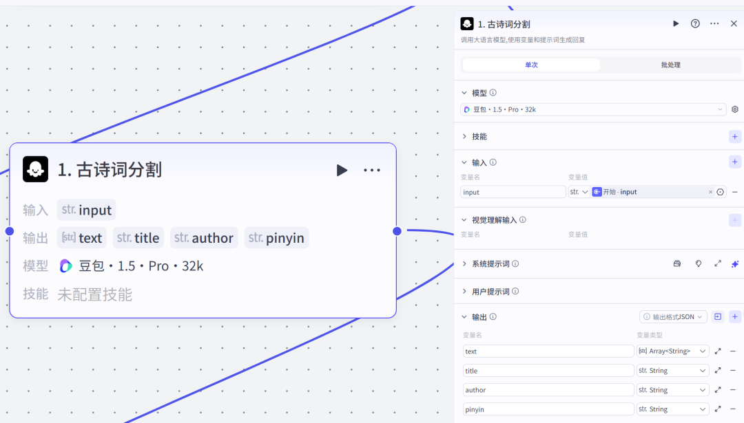The width and height of the screenshot is (744, 423).
Task: Add a skill with the 技能 plus button
Action: [734, 136]
